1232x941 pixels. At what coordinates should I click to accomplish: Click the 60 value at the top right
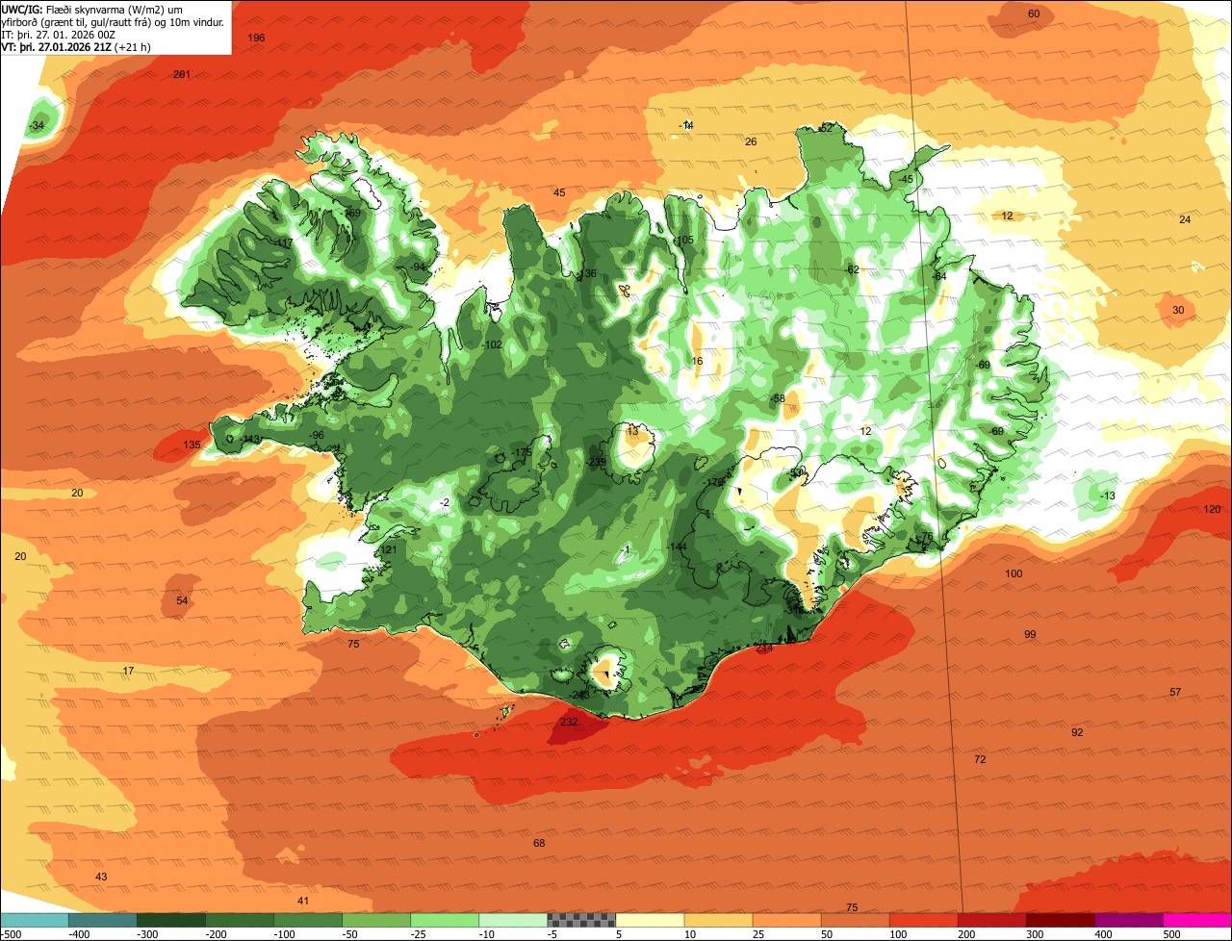[1034, 13]
